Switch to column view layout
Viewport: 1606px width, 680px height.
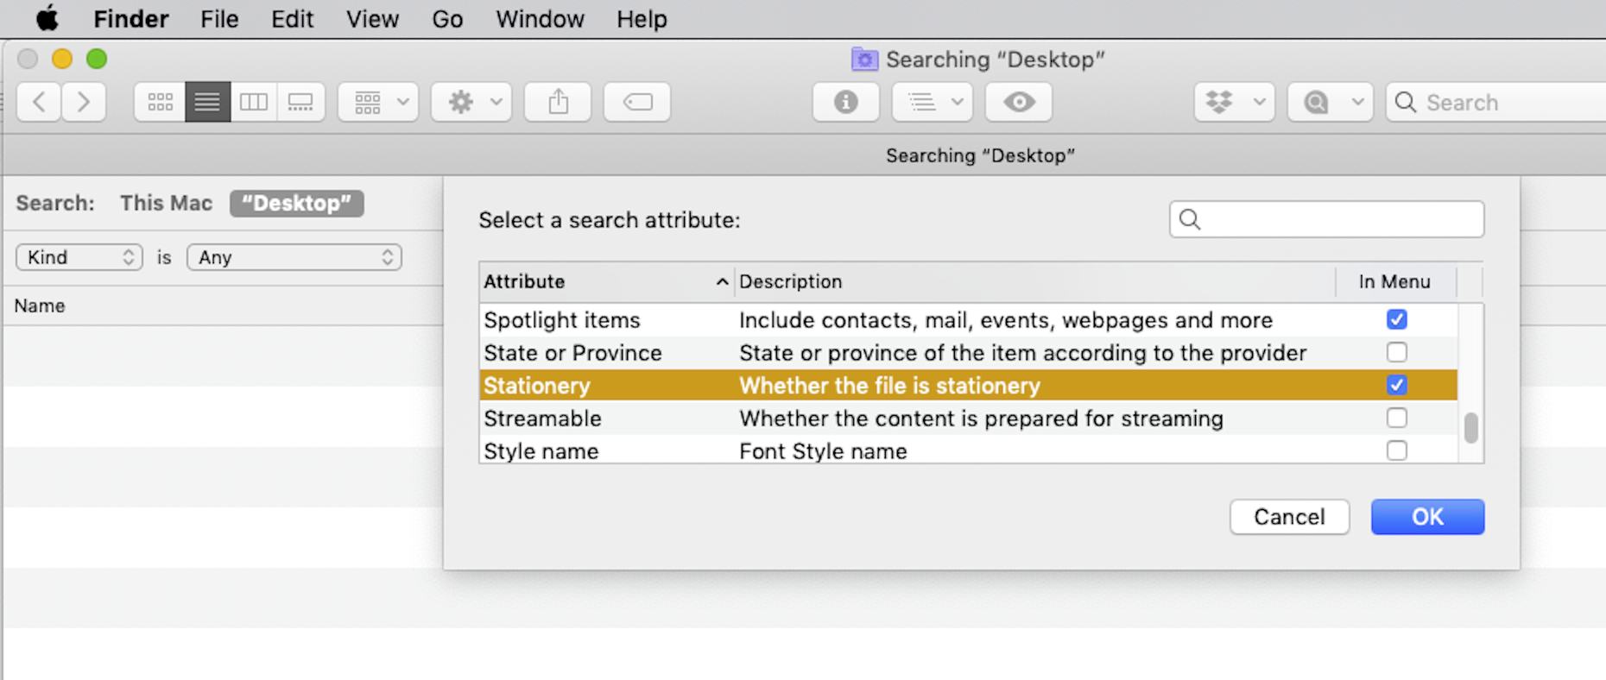tap(254, 103)
